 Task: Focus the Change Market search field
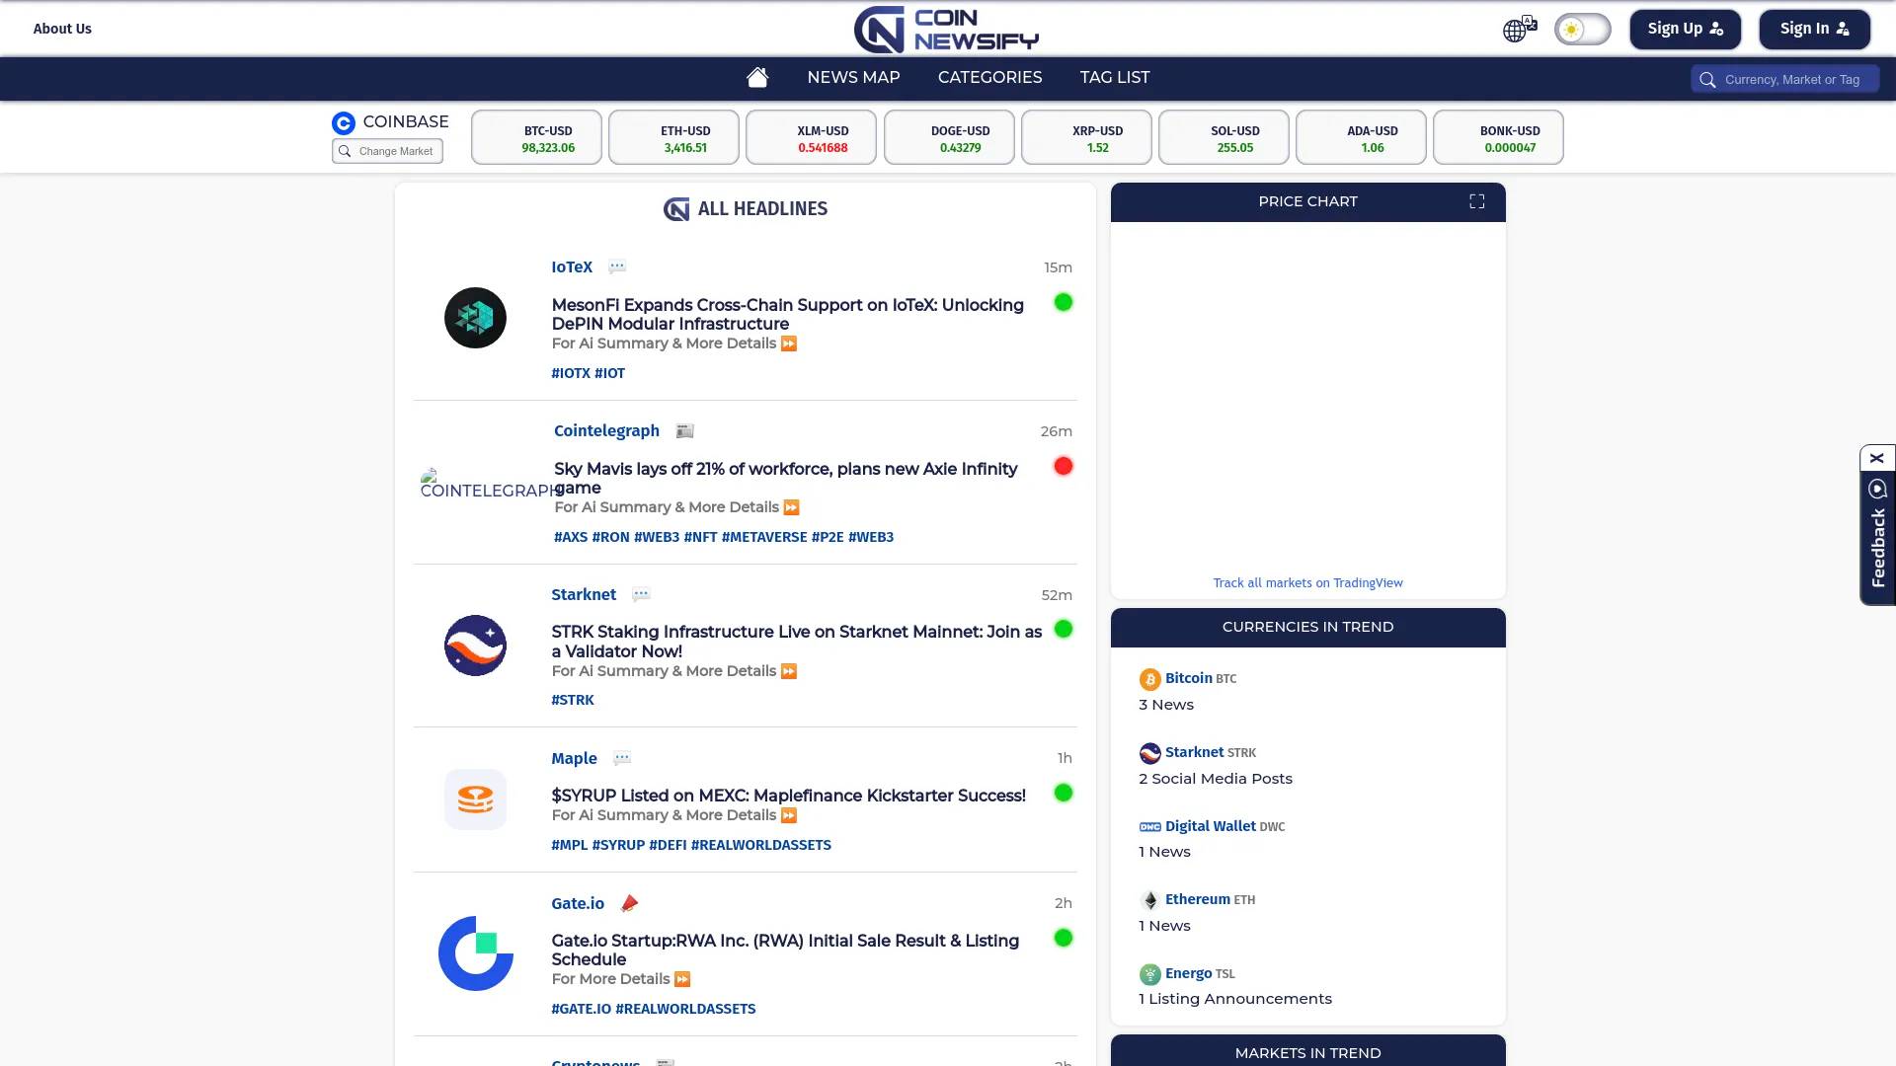tap(387, 151)
